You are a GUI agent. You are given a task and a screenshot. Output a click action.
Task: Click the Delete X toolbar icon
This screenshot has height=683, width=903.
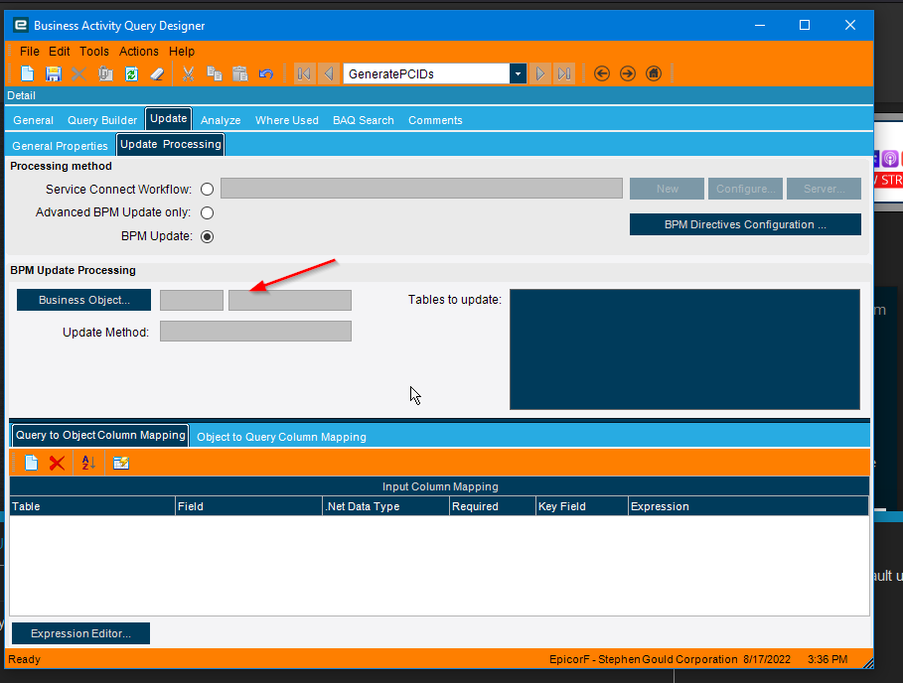click(x=78, y=73)
